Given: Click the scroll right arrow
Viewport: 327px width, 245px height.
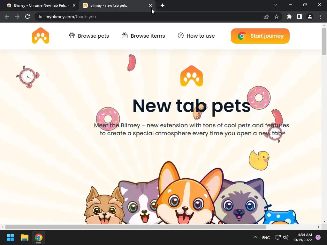Looking at the screenshot, I should click(x=319, y=227).
